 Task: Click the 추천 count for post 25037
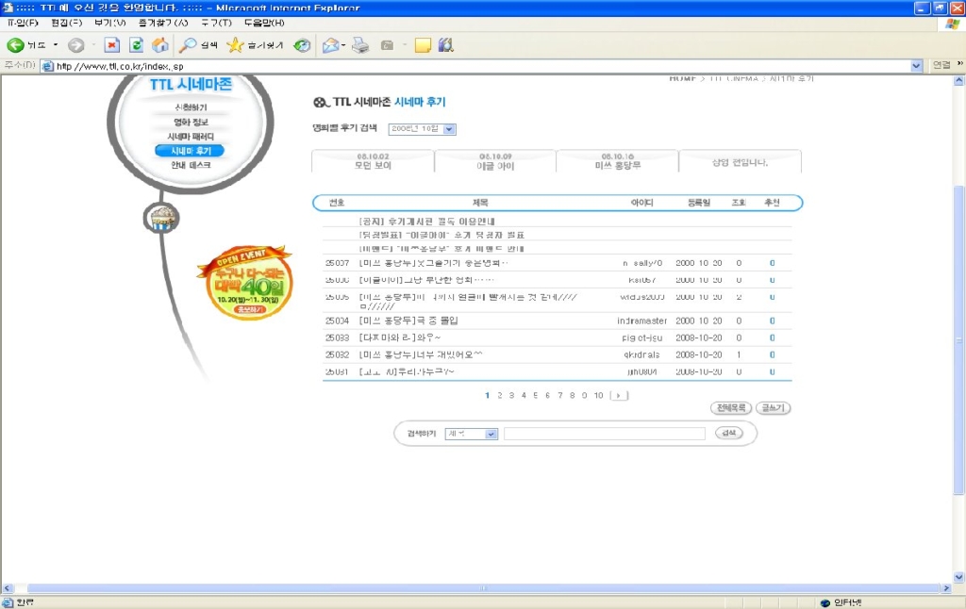[772, 264]
